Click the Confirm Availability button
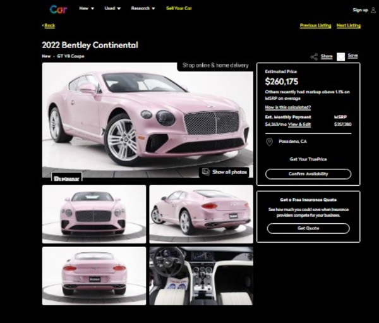This screenshot has width=379, height=323. tap(308, 174)
